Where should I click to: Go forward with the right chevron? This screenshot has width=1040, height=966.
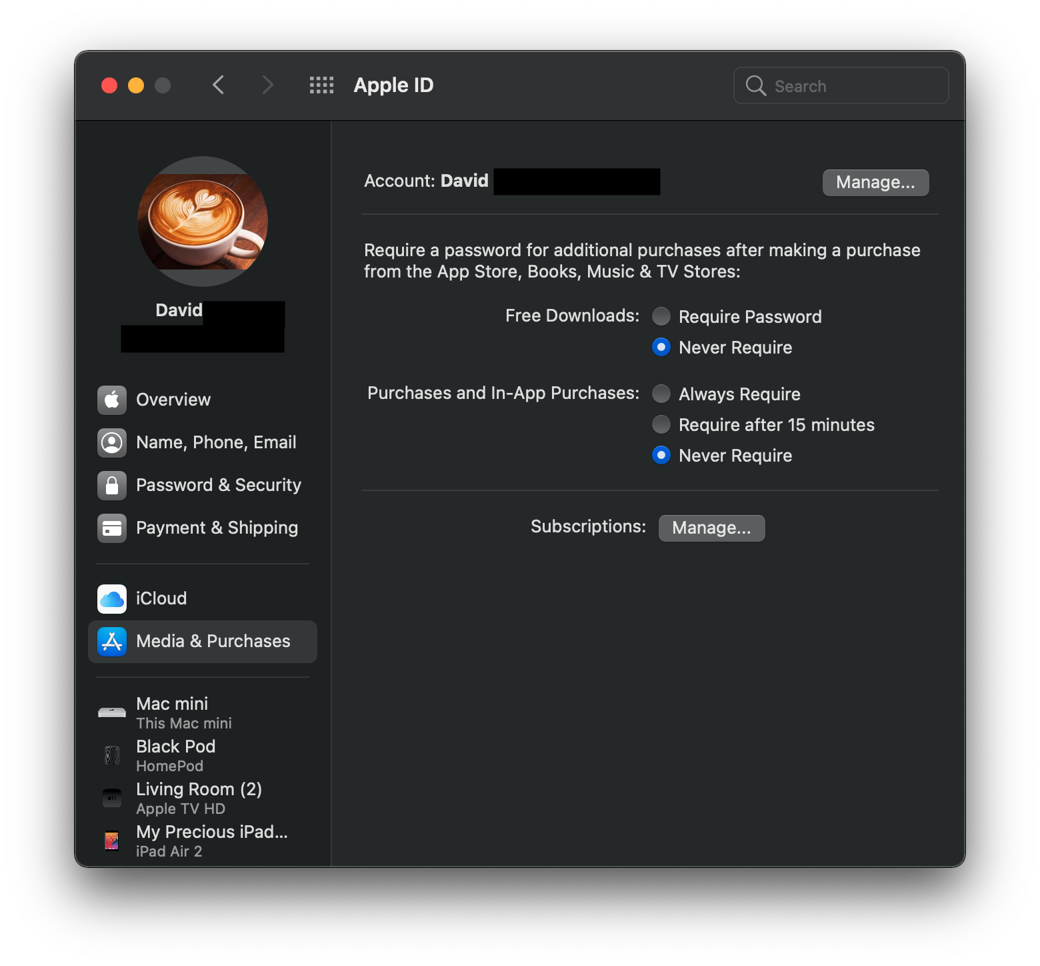(x=267, y=85)
